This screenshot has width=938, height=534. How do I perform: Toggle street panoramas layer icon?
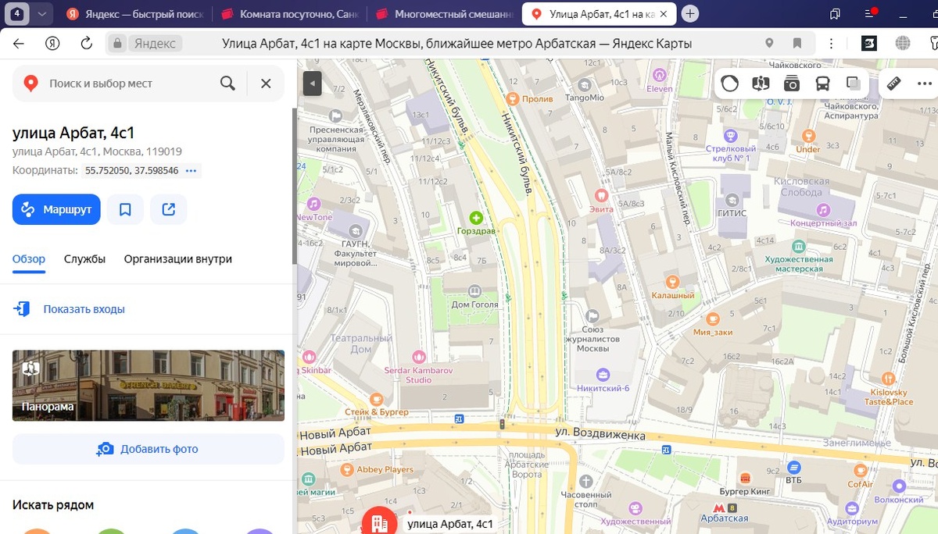pyautogui.click(x=761, y=84)
